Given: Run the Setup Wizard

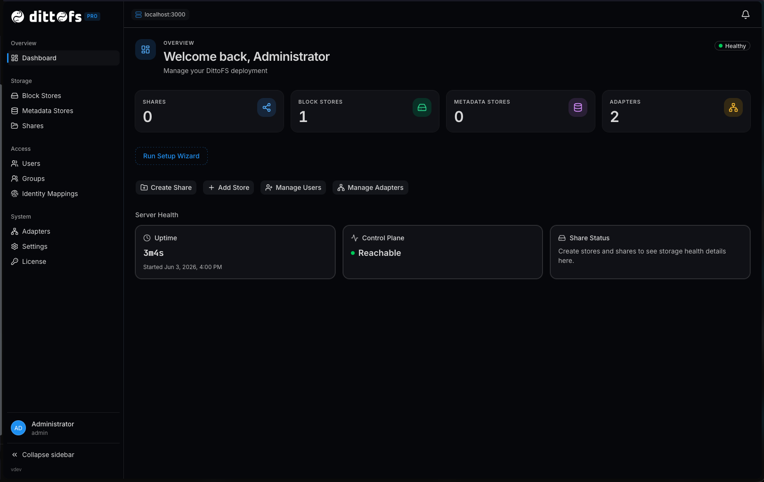Looking at the screenshot, I should [x=171, y=156].
